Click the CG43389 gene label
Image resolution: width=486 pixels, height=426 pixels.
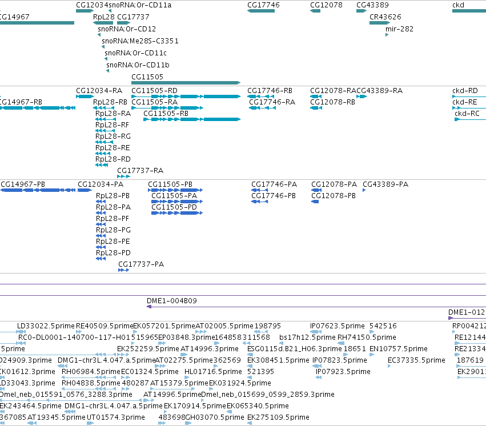click(372, 5)
